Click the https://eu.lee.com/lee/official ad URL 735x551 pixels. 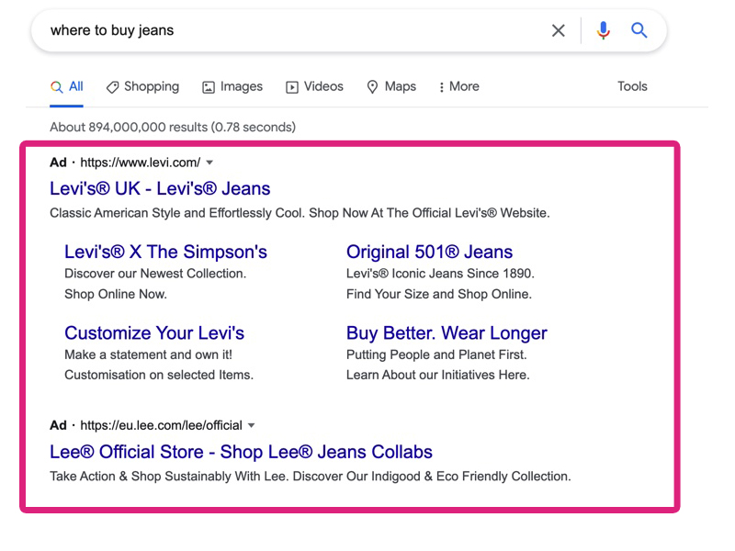pyautogui.click(x=162, y=425)
